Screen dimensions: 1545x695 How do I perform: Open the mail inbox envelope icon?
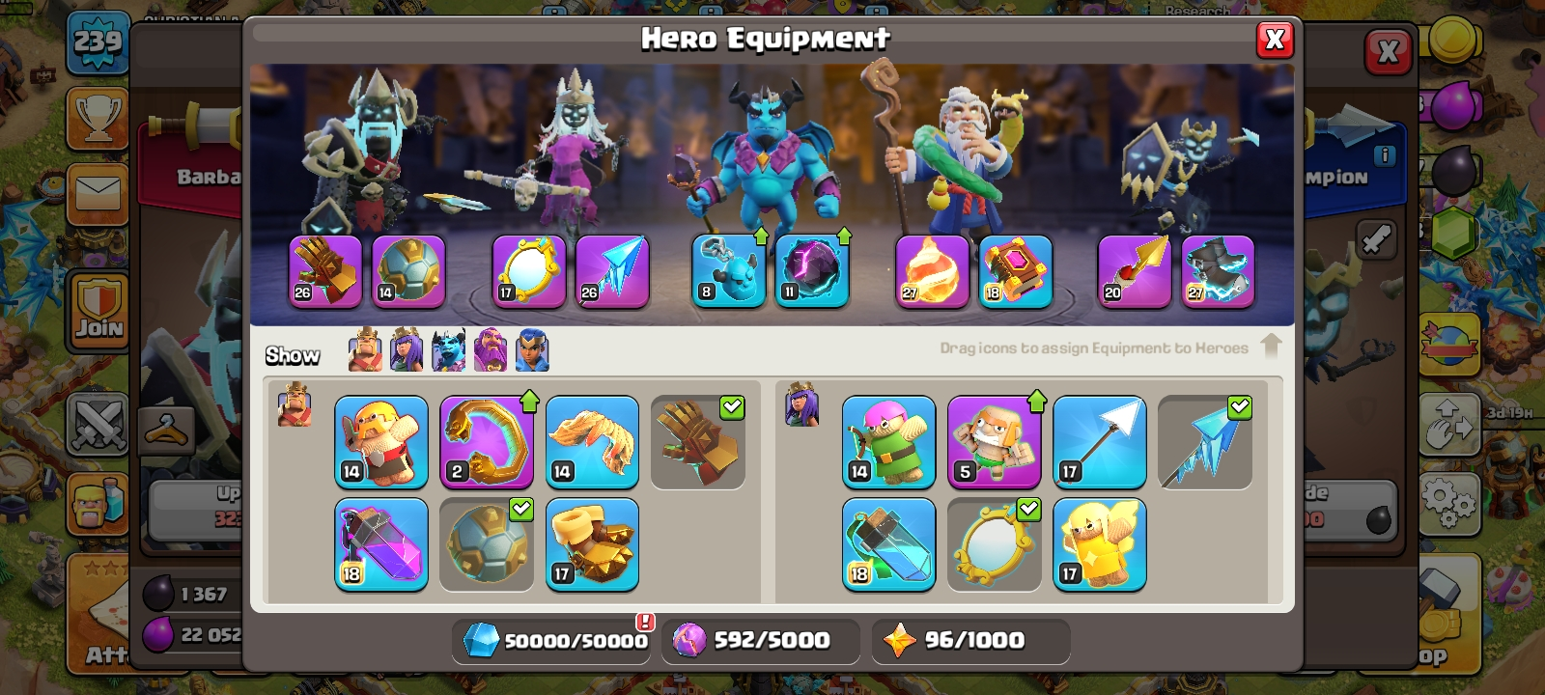(x=98, y=194)
